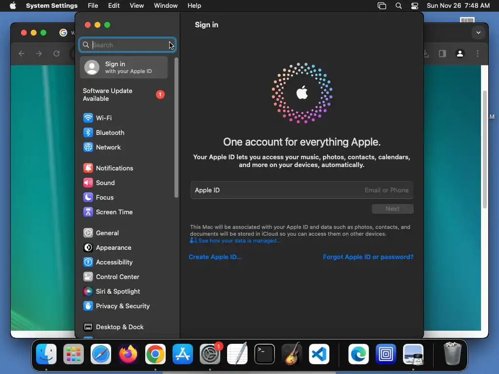Open Trash in the Dock
Viewport: 499px width, 374px height.
[452, 354]
